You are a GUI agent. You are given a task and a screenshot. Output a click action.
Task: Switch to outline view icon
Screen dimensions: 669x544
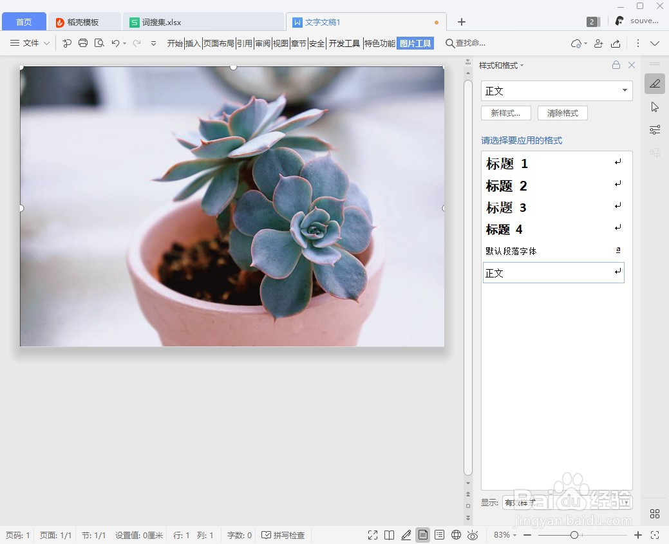pyautogui.click(x=440, y=535)
